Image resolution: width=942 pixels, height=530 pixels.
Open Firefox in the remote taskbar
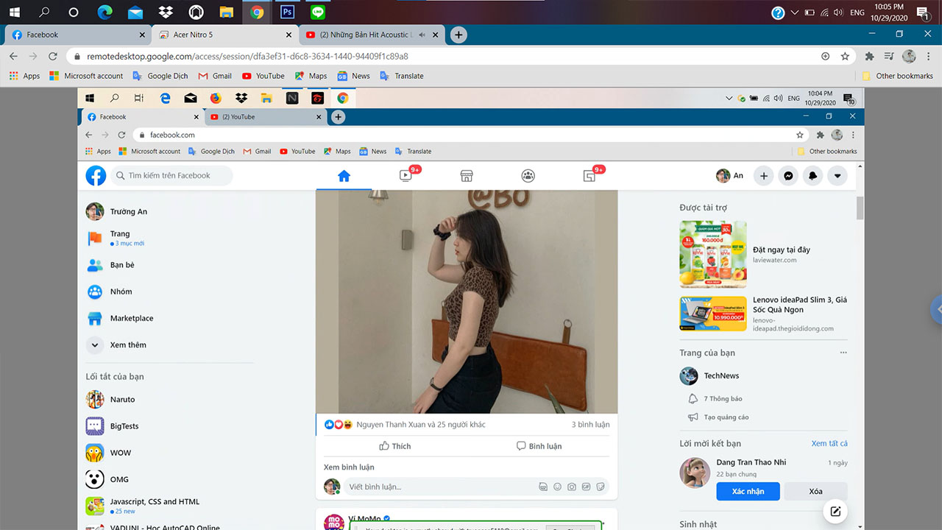(x=216, y=98)
